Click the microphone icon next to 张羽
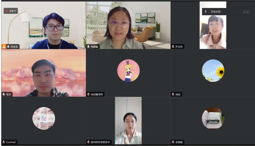Image resolution: width=255 pixels, height=146 pixels. pos(3,94)
